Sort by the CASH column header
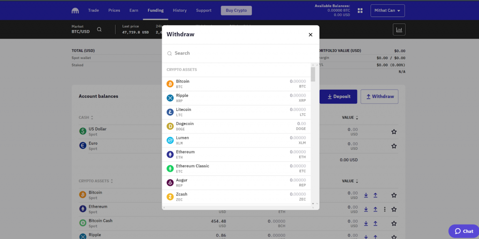479x239 pixels. pyautogui.click(x=86, y=117)
